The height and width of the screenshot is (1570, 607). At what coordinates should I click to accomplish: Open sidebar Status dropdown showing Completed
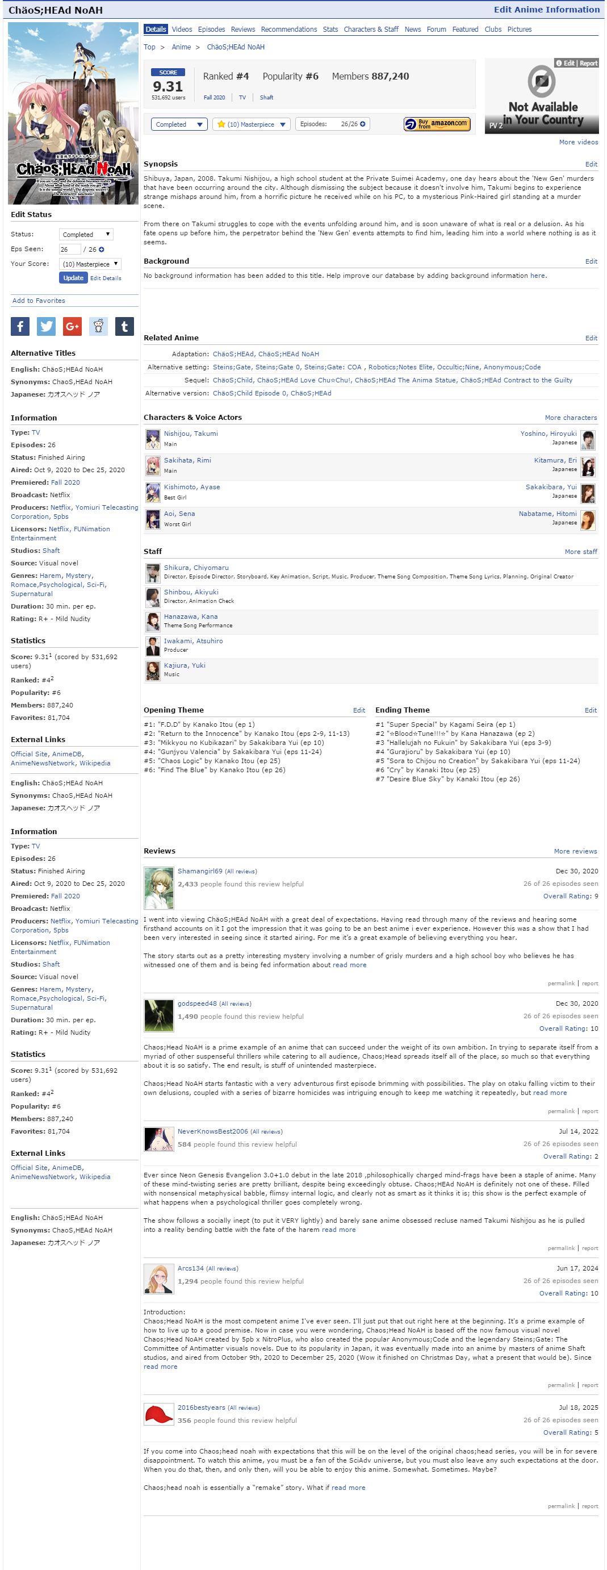[86, 234]
